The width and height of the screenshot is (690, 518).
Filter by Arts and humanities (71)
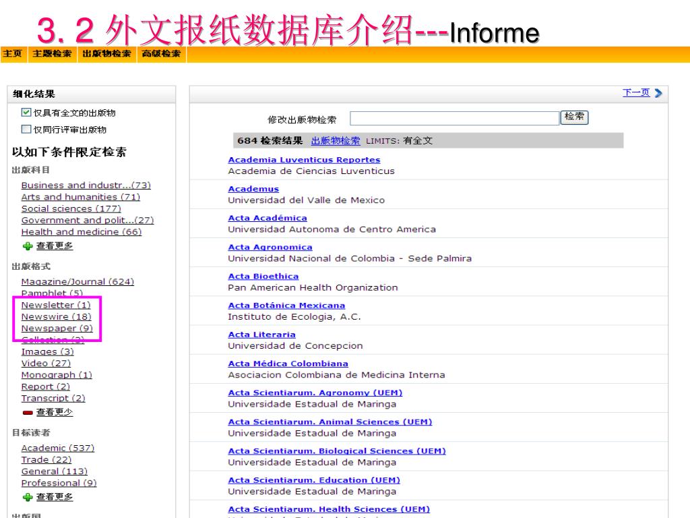point(81,197)
